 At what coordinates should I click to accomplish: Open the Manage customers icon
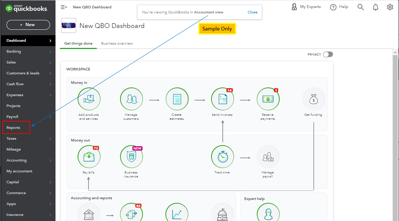coord(131,99)
